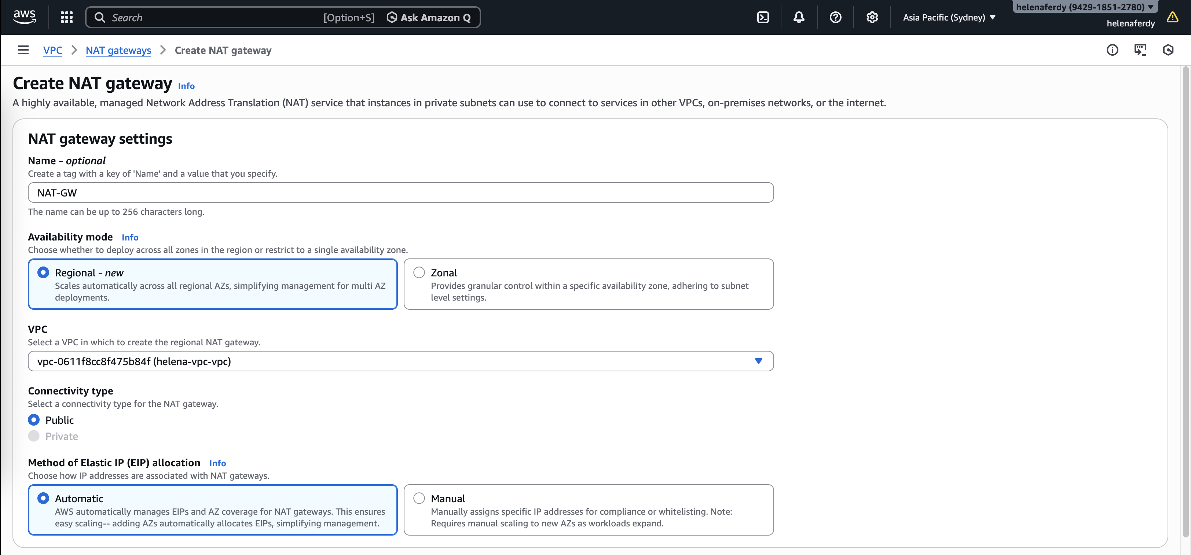Viewport: 1191px width, 555px height.
Task: Click the Name input field containing NAT-GW
Action: [400, 193]
